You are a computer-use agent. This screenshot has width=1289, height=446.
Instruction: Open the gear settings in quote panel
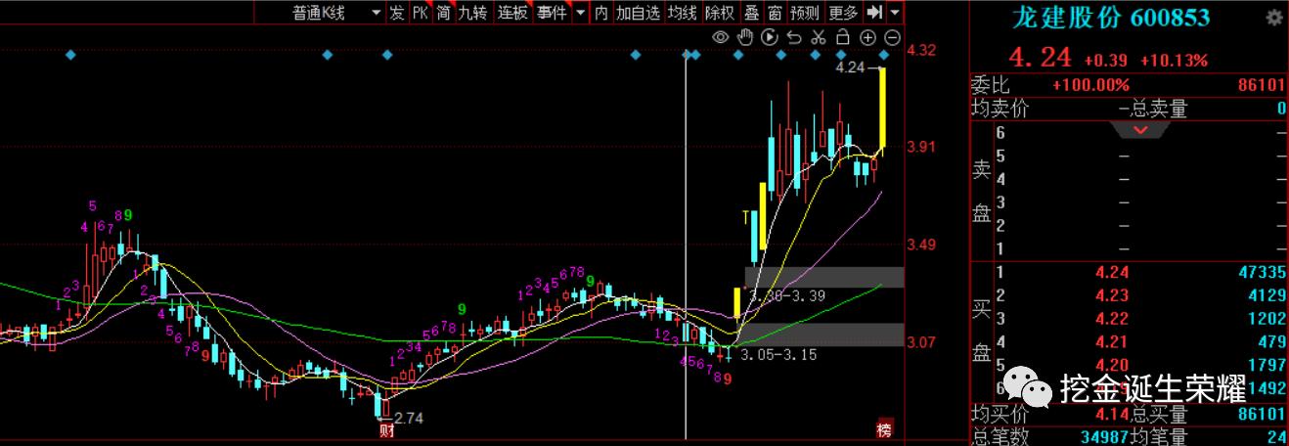click(x=1273, y=18)
